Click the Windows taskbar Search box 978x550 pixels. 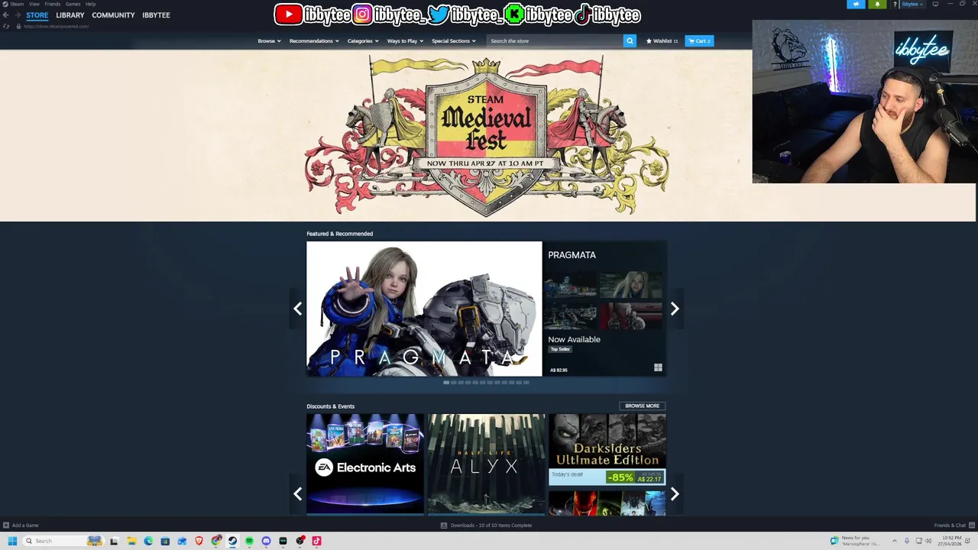point(63,541)
